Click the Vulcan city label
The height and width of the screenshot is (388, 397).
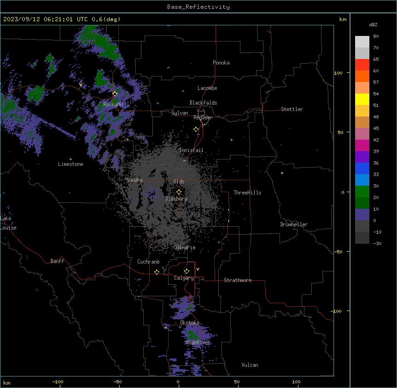[250, 365]
